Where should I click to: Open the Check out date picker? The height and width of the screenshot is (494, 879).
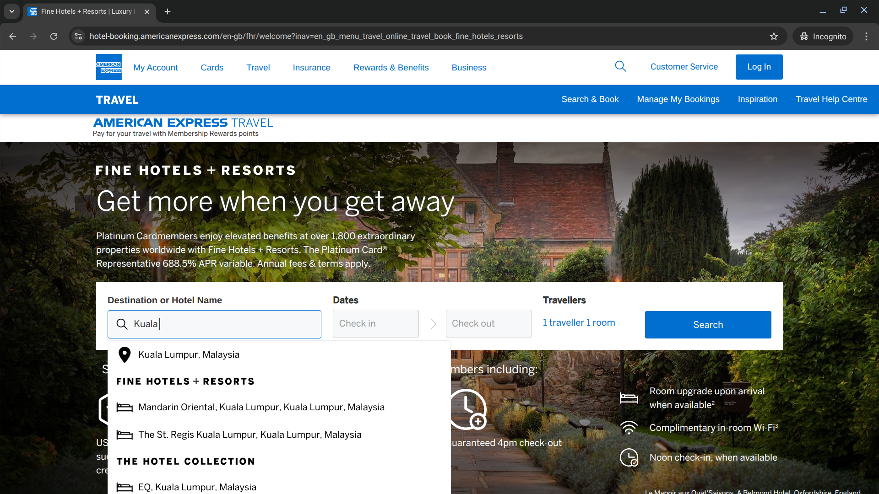pyautogui.click(x=488, y=324)
